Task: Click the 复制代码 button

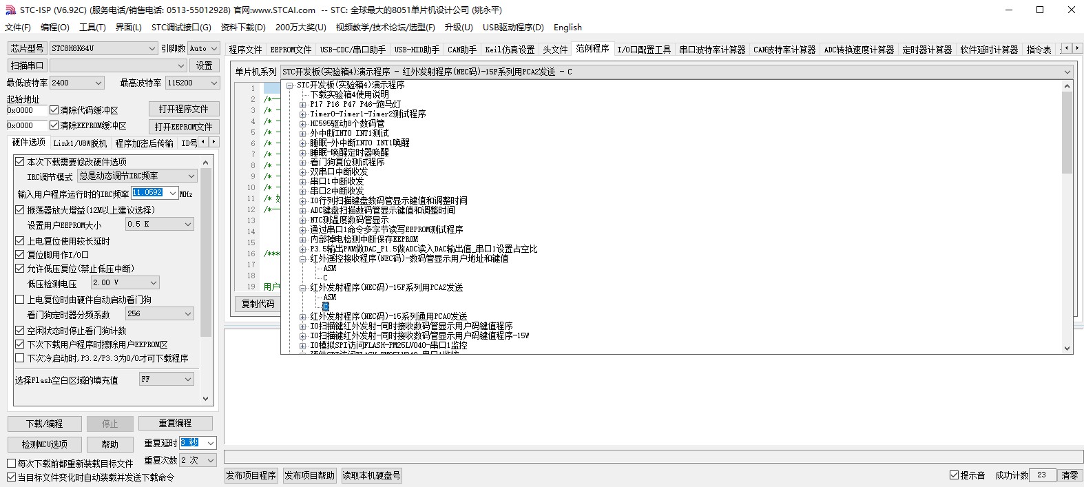Action: pos(258,304)
